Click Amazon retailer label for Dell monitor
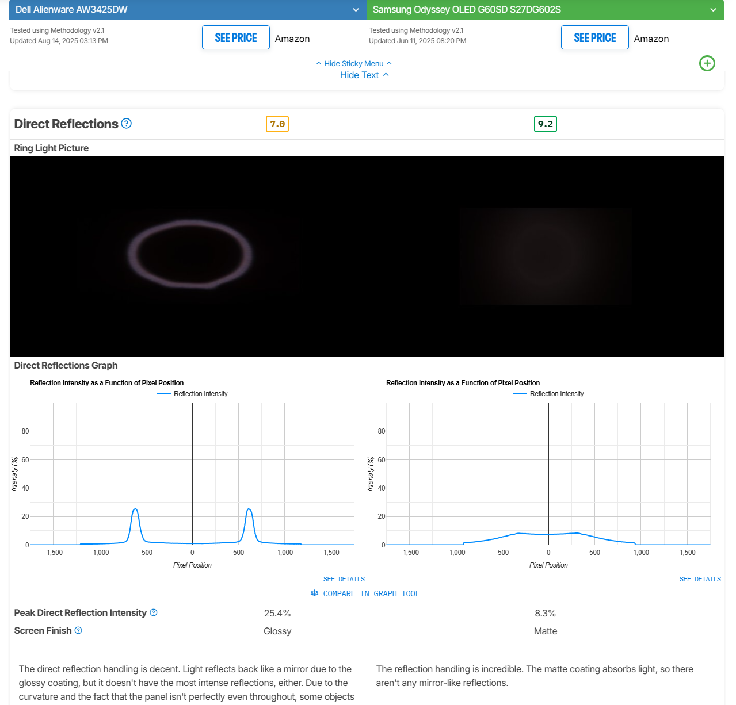 [292, 39]
